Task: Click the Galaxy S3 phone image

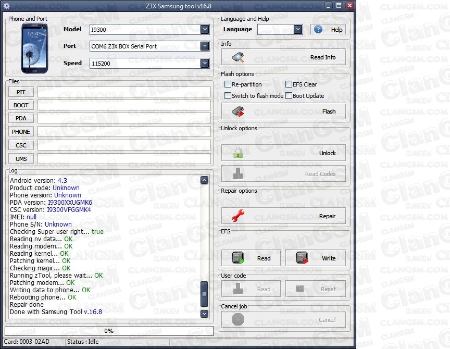Action: 34,48
